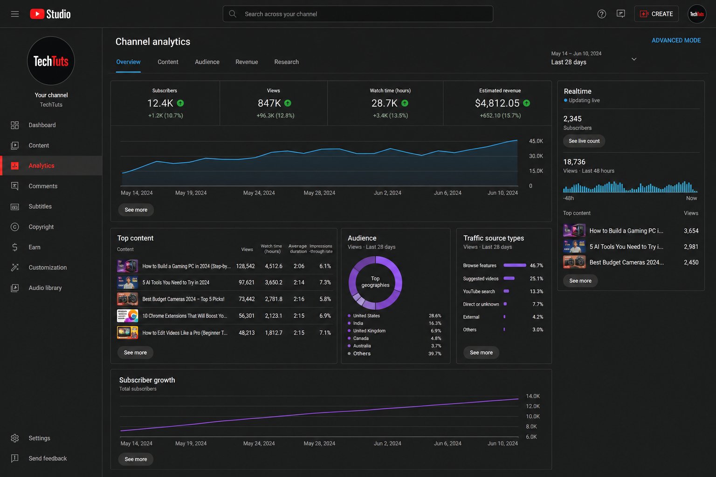Click the green arrow beside Estimated revenue

[527, 103]
